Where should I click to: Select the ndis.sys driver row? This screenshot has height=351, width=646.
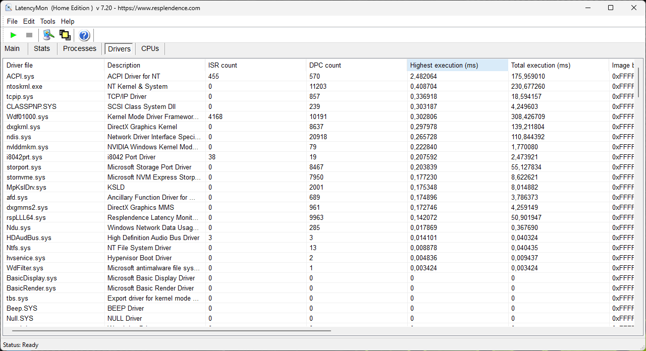319,137
